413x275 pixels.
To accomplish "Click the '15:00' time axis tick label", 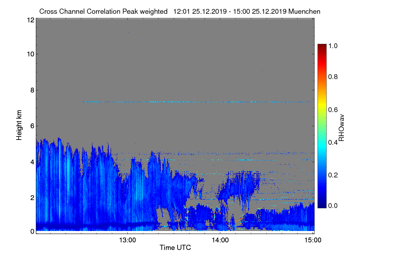I will coord(313,240).
